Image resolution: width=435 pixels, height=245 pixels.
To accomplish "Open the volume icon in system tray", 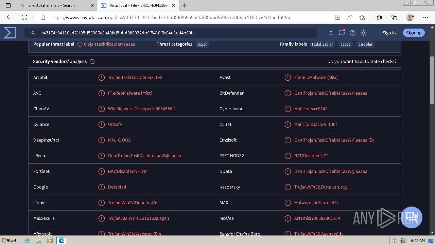I will click(394, 241).
